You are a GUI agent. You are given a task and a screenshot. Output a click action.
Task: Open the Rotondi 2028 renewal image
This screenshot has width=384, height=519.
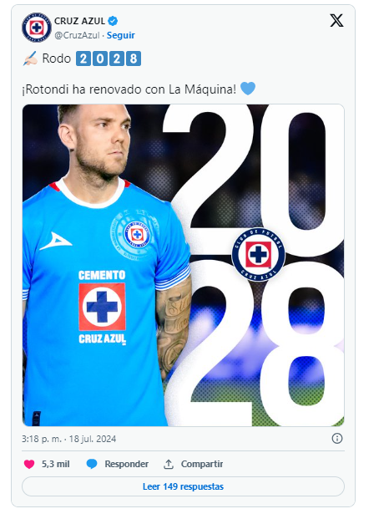tap(184, 265)
